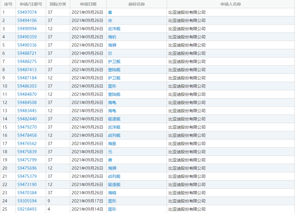Click the 序号 column header

point(8,4)
